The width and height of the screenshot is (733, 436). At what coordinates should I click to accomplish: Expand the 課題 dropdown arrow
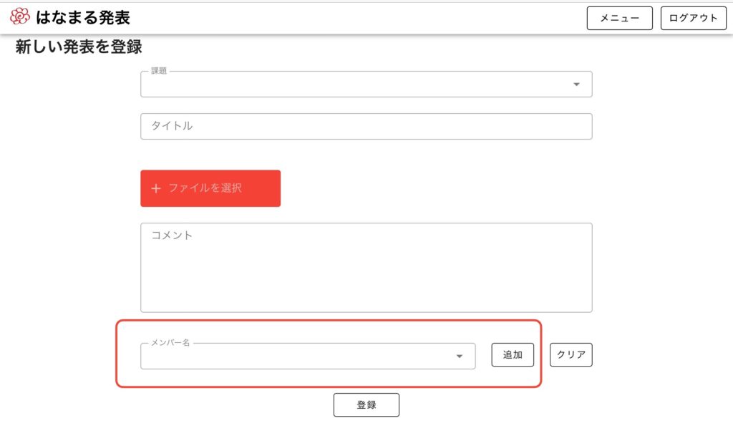576,84
